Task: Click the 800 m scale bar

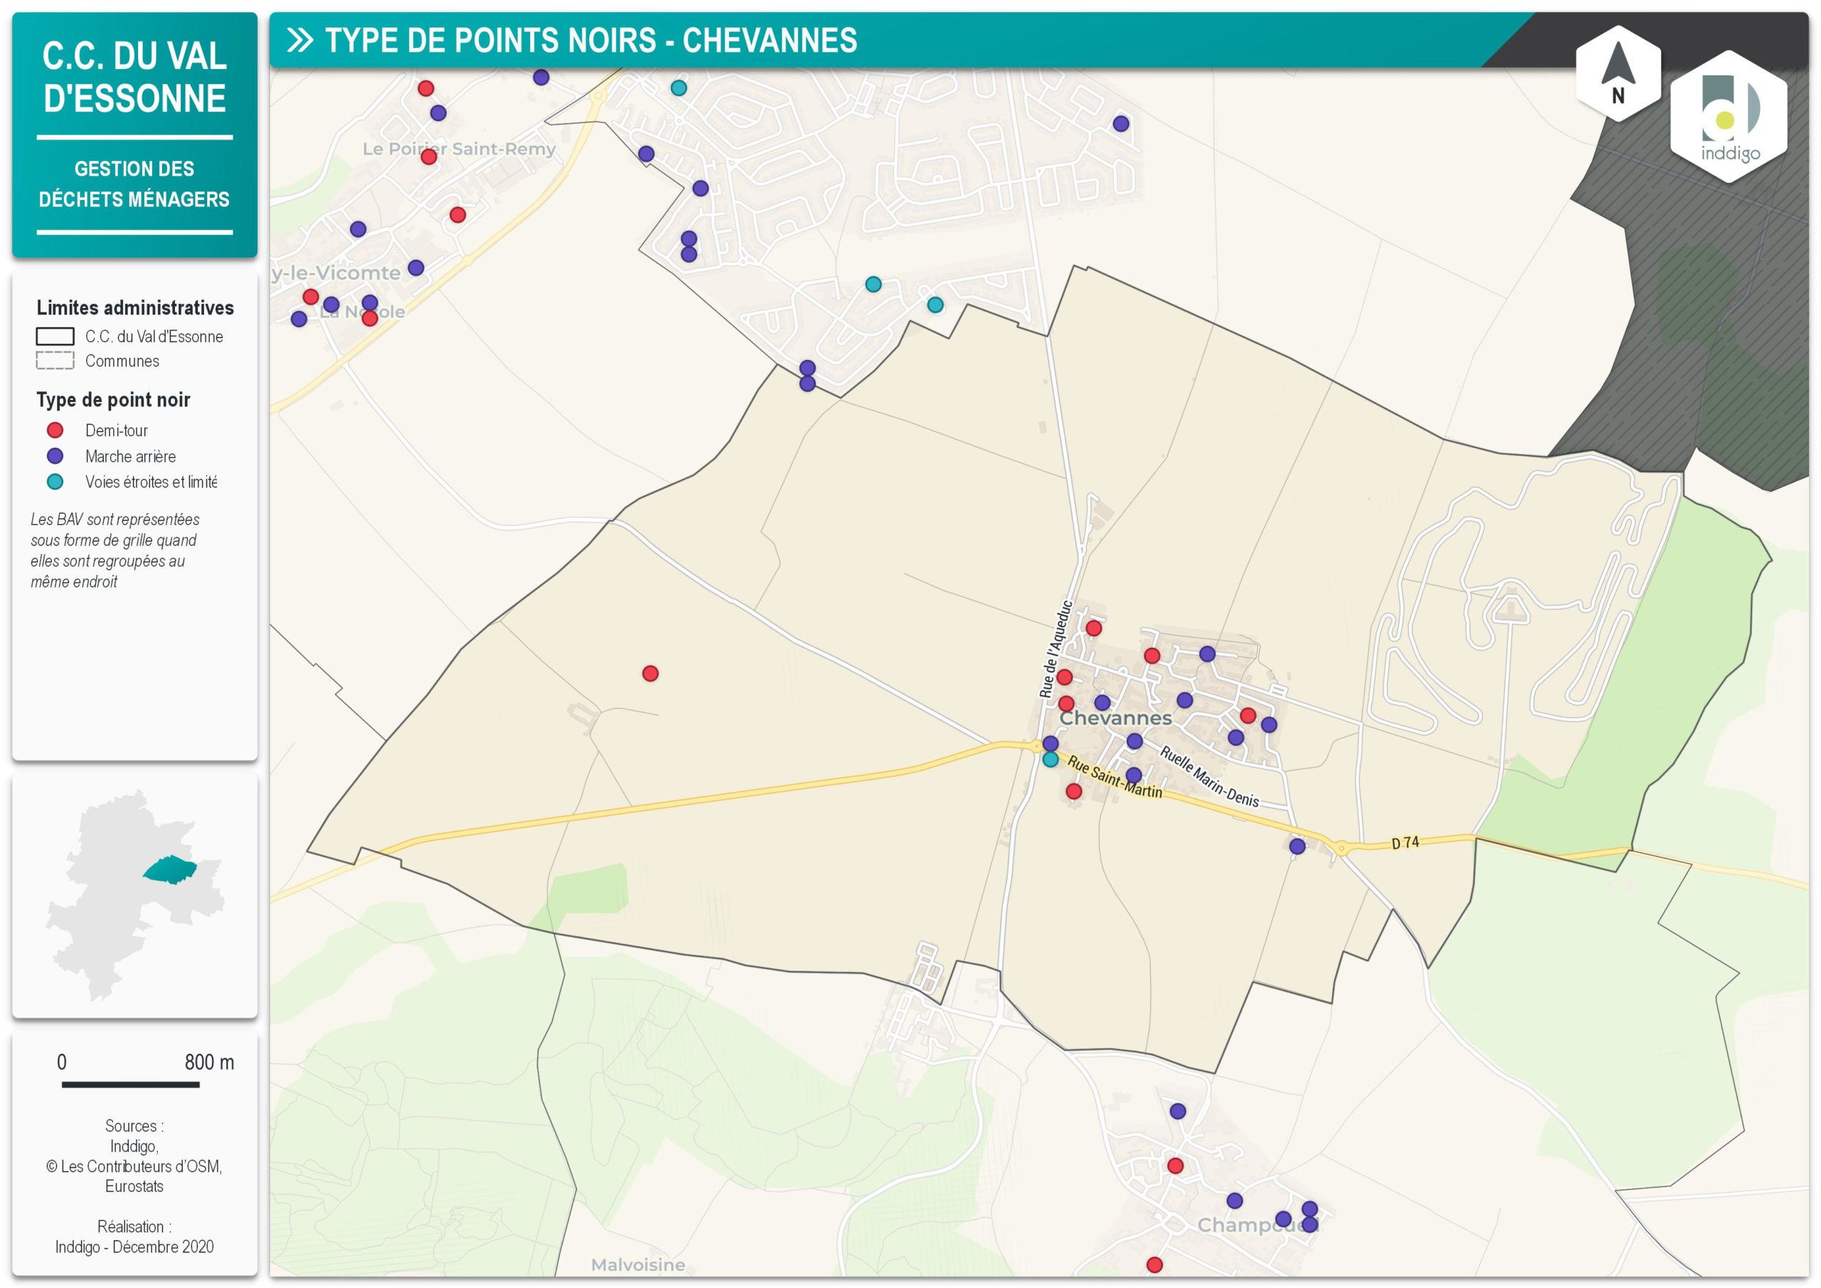Action: click(131, 1084)
